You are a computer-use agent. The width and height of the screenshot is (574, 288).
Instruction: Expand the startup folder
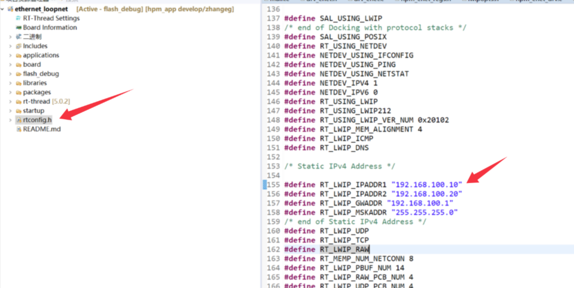(x=10, y=111)
